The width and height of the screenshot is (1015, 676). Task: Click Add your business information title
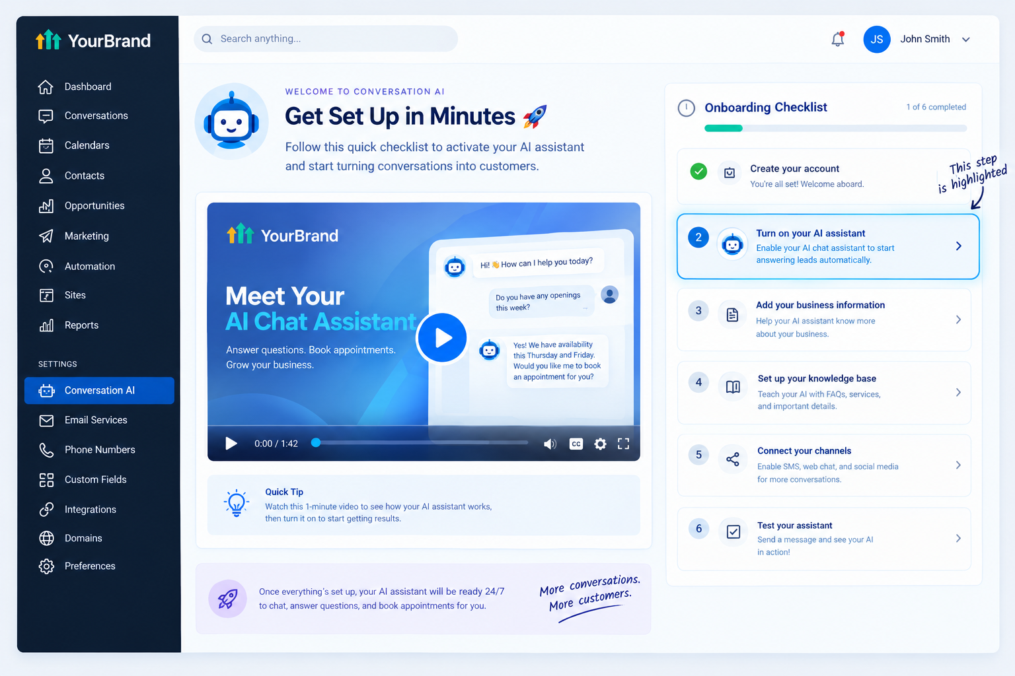820,305
